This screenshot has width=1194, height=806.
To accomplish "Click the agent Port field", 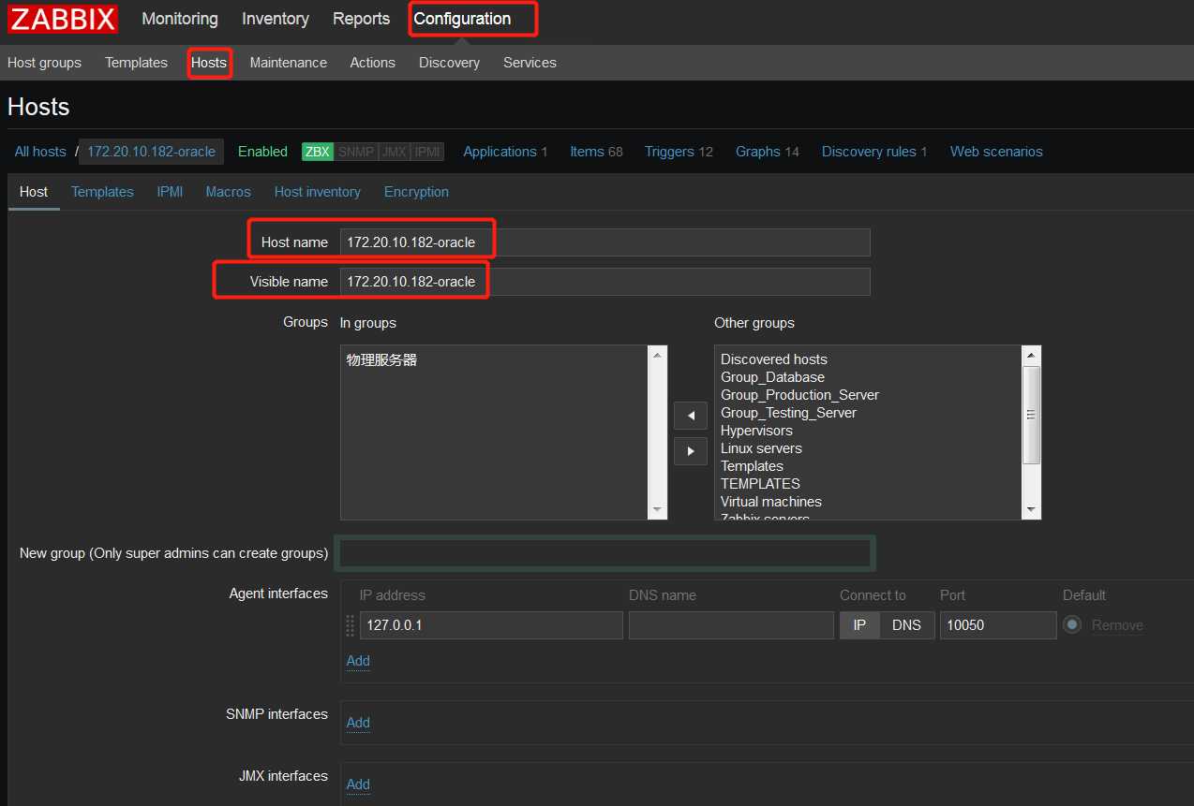I will coord(998,625).
